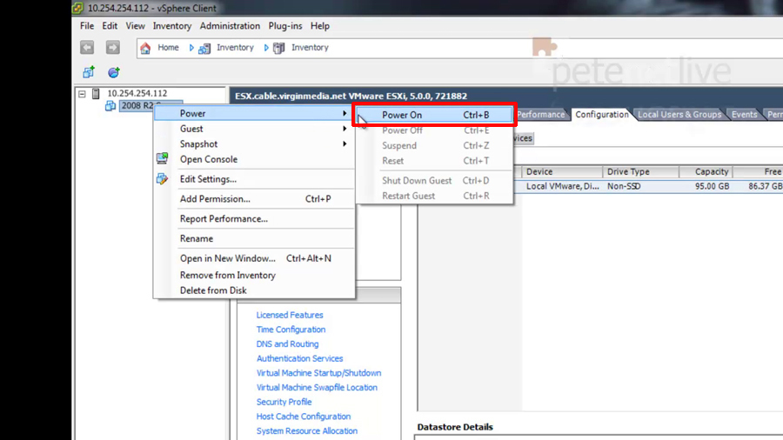The image size is (783, 440).
Task: Open the Edit menu
Action: click(x=110, y=26)
